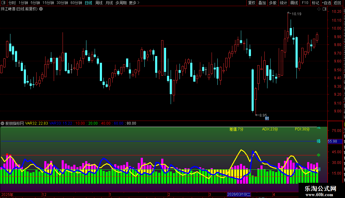Switch to 周线 weekly chart tab

point(99,3)
